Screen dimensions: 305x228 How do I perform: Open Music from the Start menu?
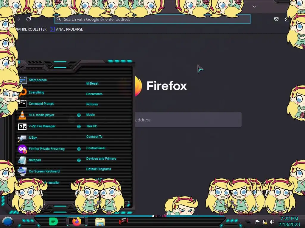(x=91, y=115)
